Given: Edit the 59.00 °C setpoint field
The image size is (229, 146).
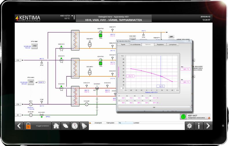Looking at the screenshot, I should (x=42, y=82).
